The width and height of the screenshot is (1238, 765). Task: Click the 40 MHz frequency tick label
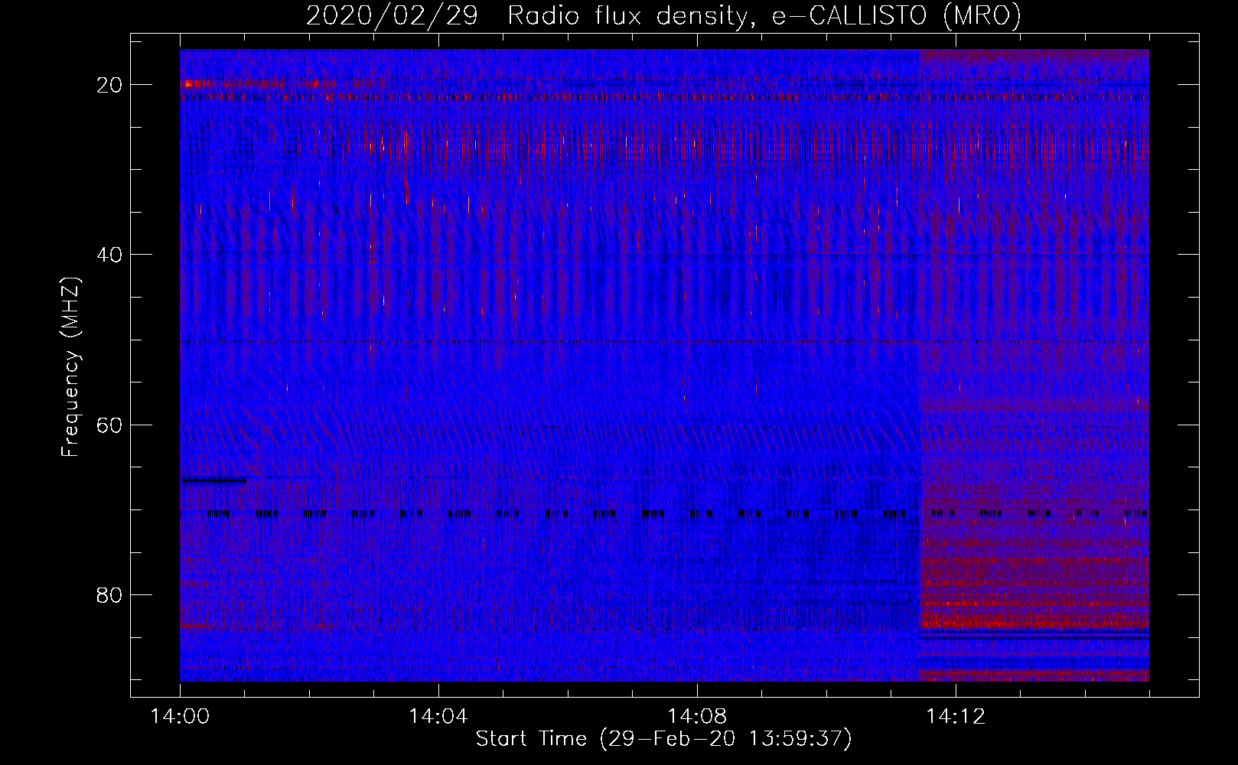coord(109,255)
